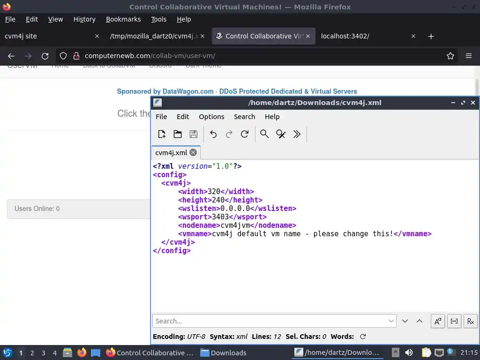
Task: Open the tracking protection shield icon
Action: [x=63, y=56]
